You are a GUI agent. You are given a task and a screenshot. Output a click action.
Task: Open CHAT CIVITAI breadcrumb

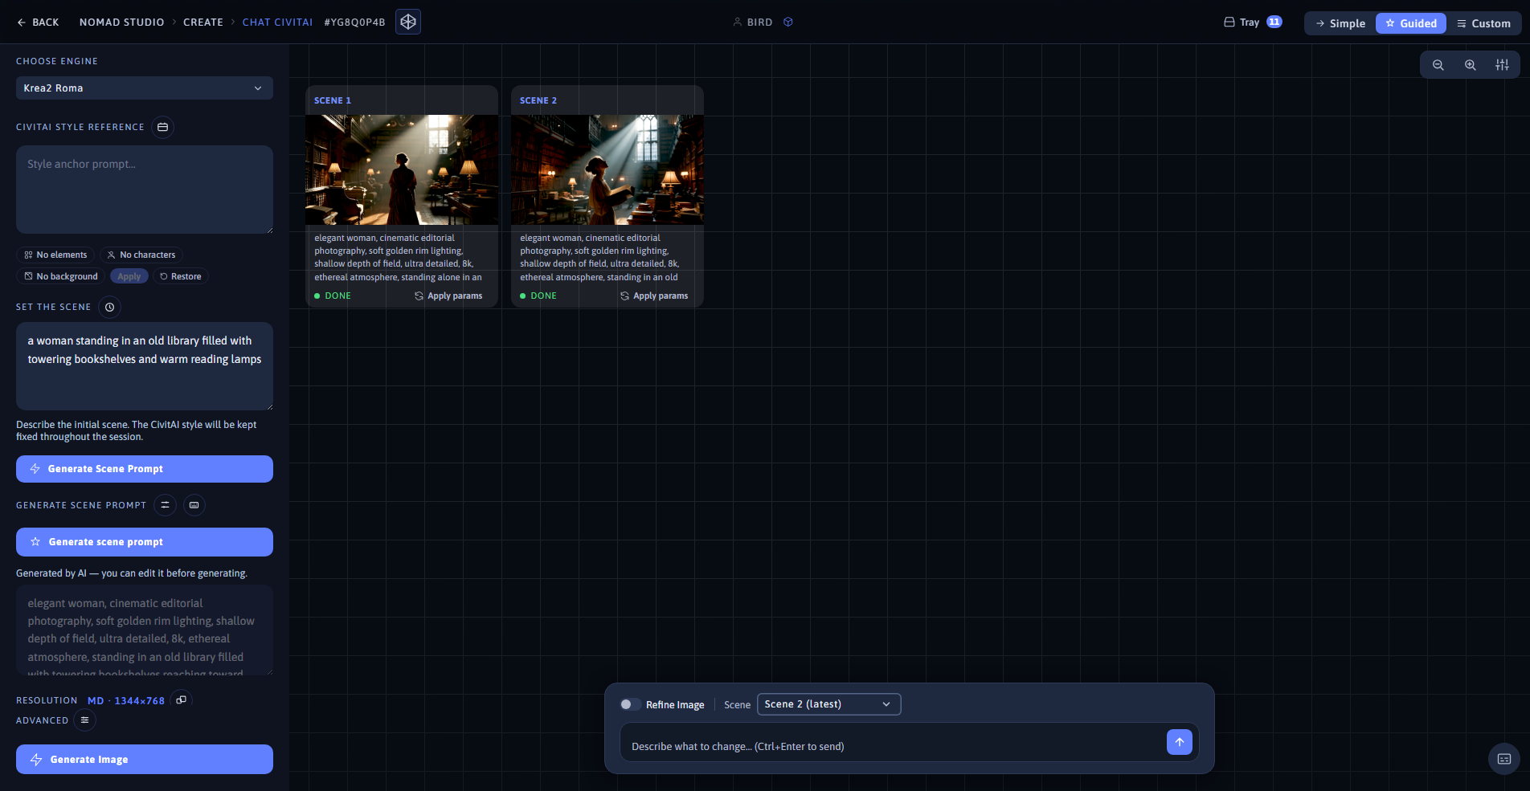277,22
